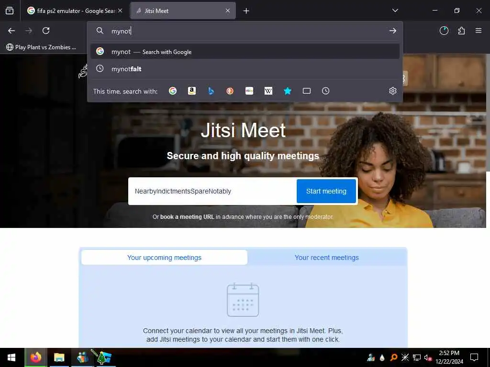Choose the mynotfalt history suggestion
The width and height of the screenshot is (490, 367).
click(245, 69)
